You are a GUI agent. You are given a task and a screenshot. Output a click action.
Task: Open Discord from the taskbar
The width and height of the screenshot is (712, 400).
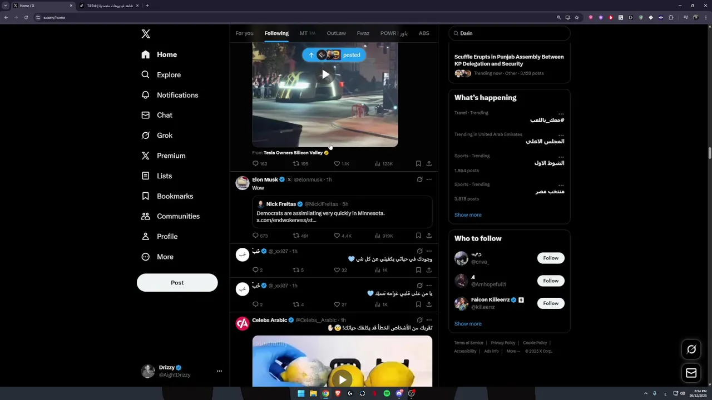[399, 393]
